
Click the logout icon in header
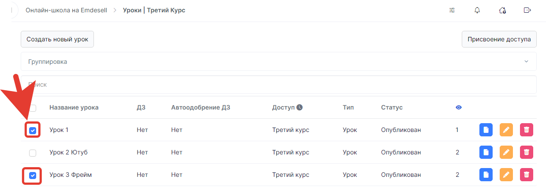(x=527, y=10)
